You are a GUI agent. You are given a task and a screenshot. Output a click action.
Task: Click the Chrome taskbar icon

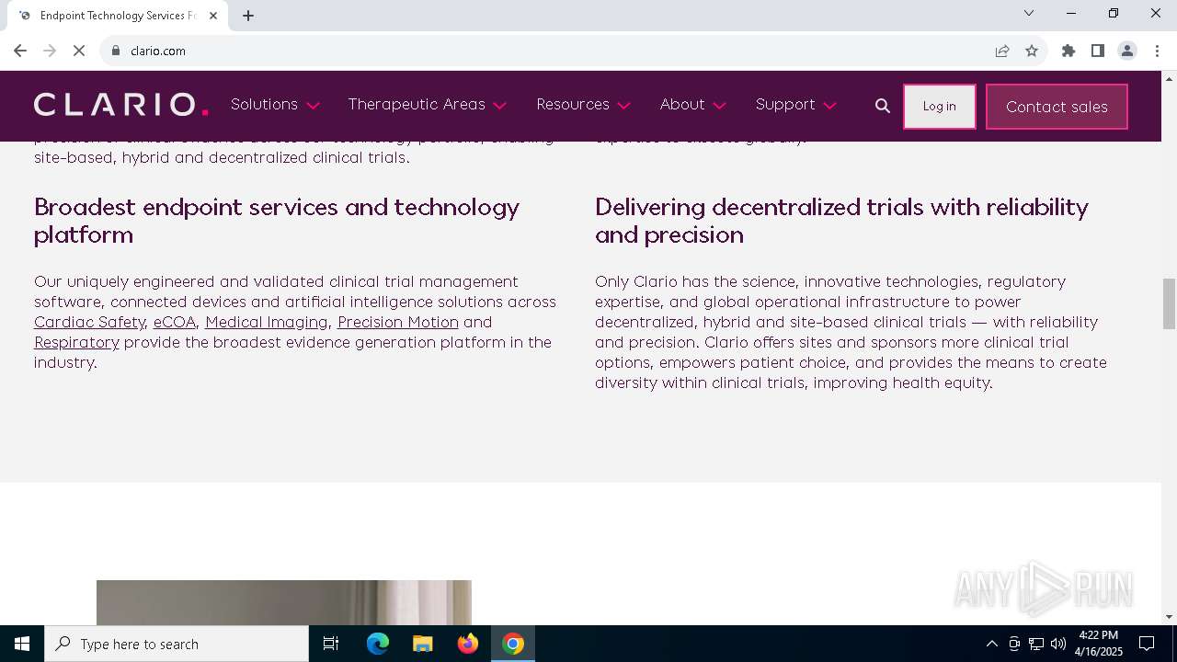(513, 644)
